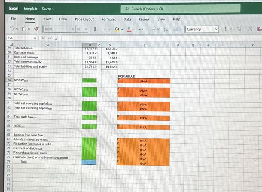Select the Payment of dividends label
The image size is (262, 192).
(28, 148)
